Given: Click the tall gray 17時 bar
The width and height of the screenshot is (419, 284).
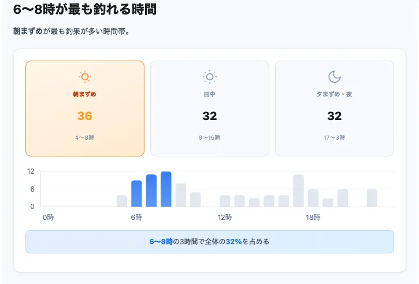Looking at the screenshot, I should [298, 190].
